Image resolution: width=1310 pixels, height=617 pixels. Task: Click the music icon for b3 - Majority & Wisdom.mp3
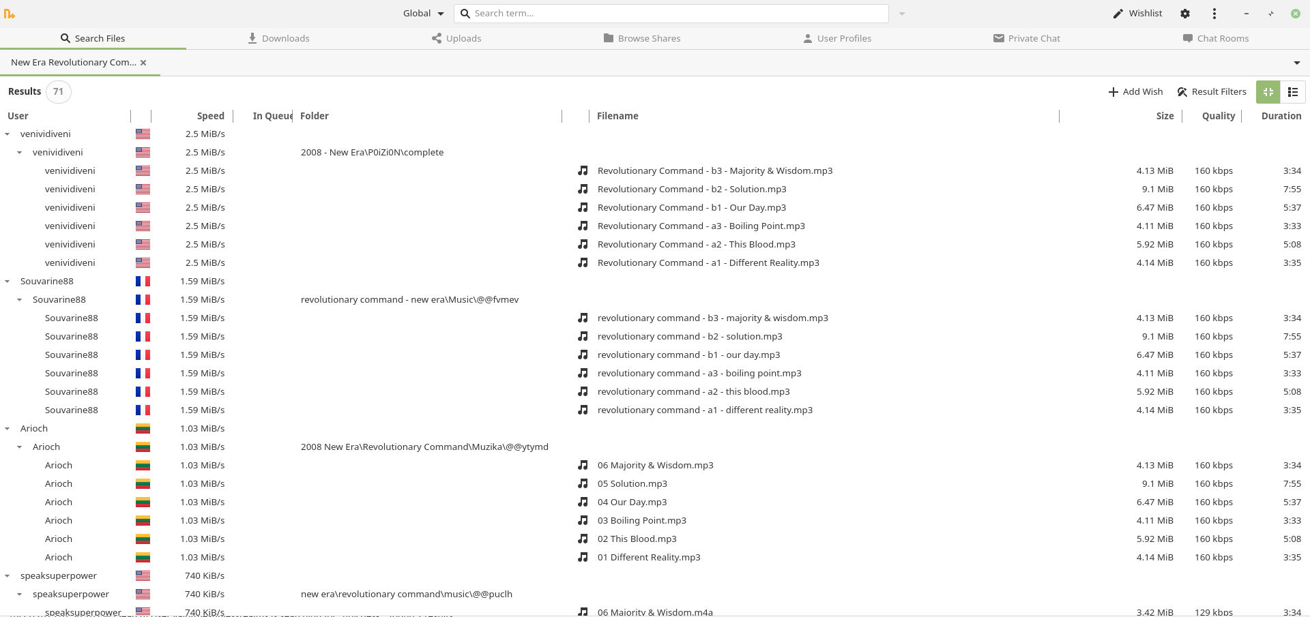coord(583,171)
